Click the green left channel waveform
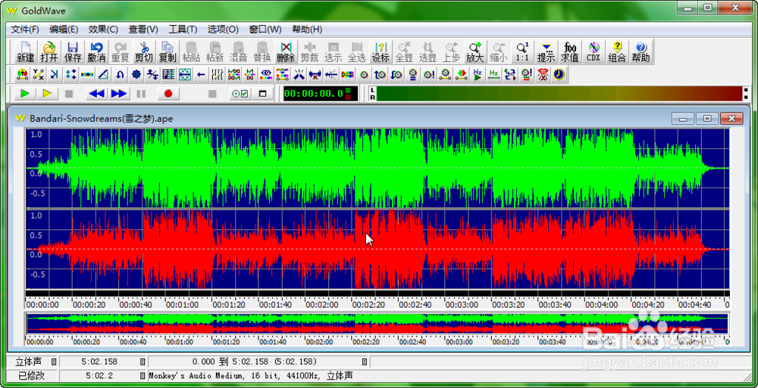This screenshot has height=388, width=758. tap(377, 168)
